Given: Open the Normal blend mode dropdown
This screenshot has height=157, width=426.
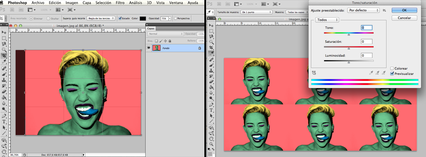Looking at the screenshot, I should [165, 34].
